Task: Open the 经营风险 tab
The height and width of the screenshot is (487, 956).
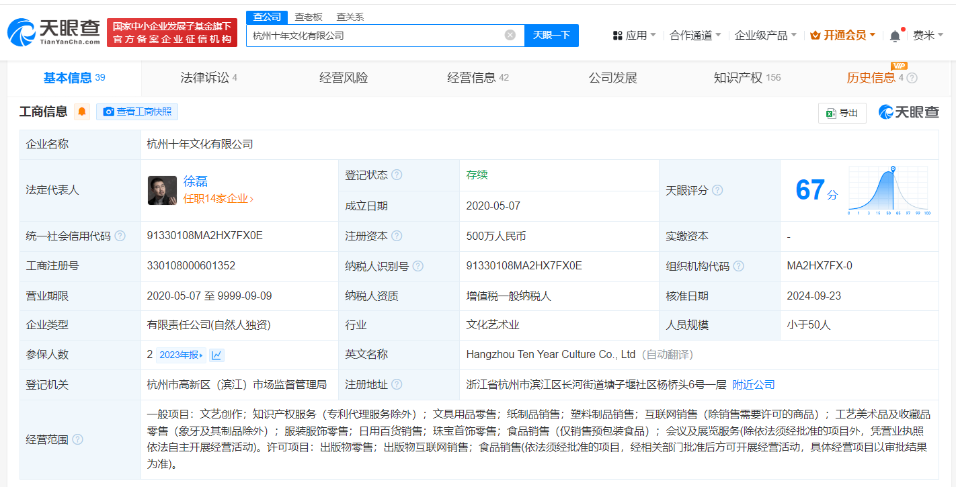Action: [344, 78]
